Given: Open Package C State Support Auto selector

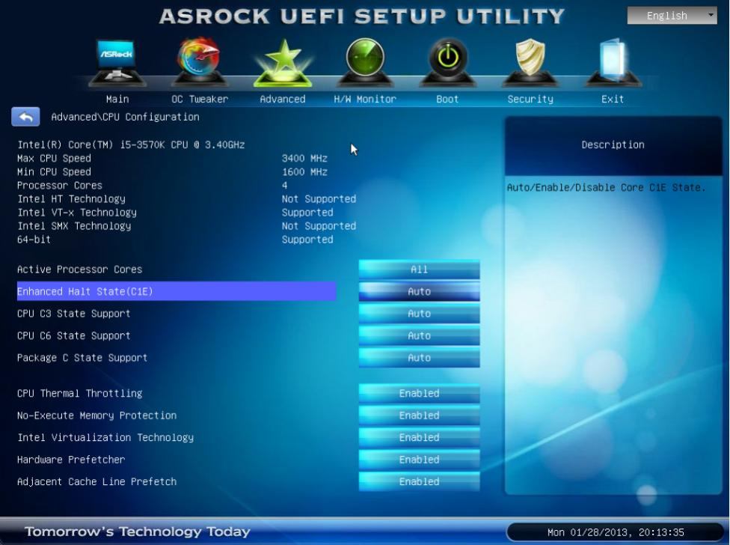Looking at the screenshot, I should [x=419, y=358].
